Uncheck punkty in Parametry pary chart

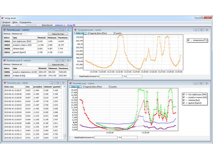click(110, 87)
